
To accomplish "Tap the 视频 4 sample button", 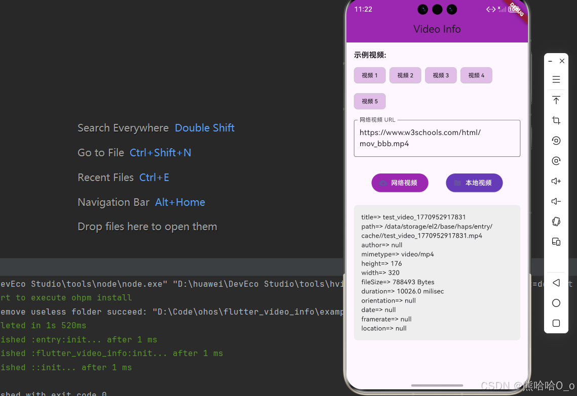I will coord(476,75).
